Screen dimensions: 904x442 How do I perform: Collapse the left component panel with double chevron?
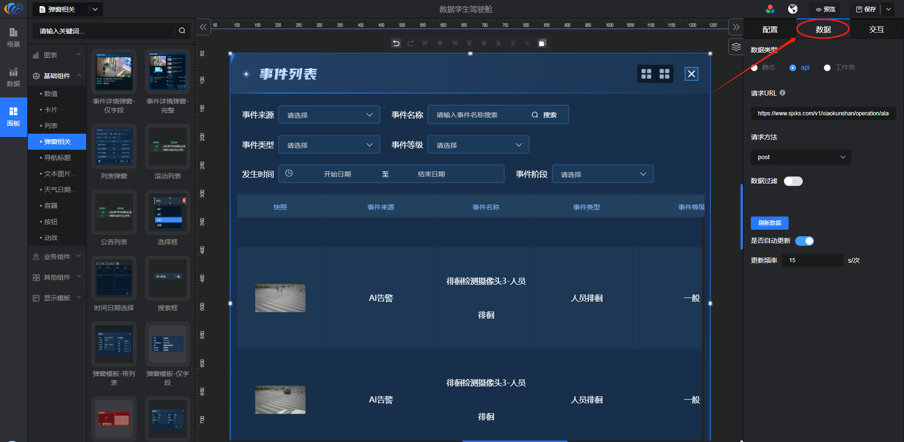coord(203,27)
